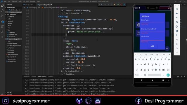
Task: Tap the Enter Username/Email field
Action: click(152, 30)
